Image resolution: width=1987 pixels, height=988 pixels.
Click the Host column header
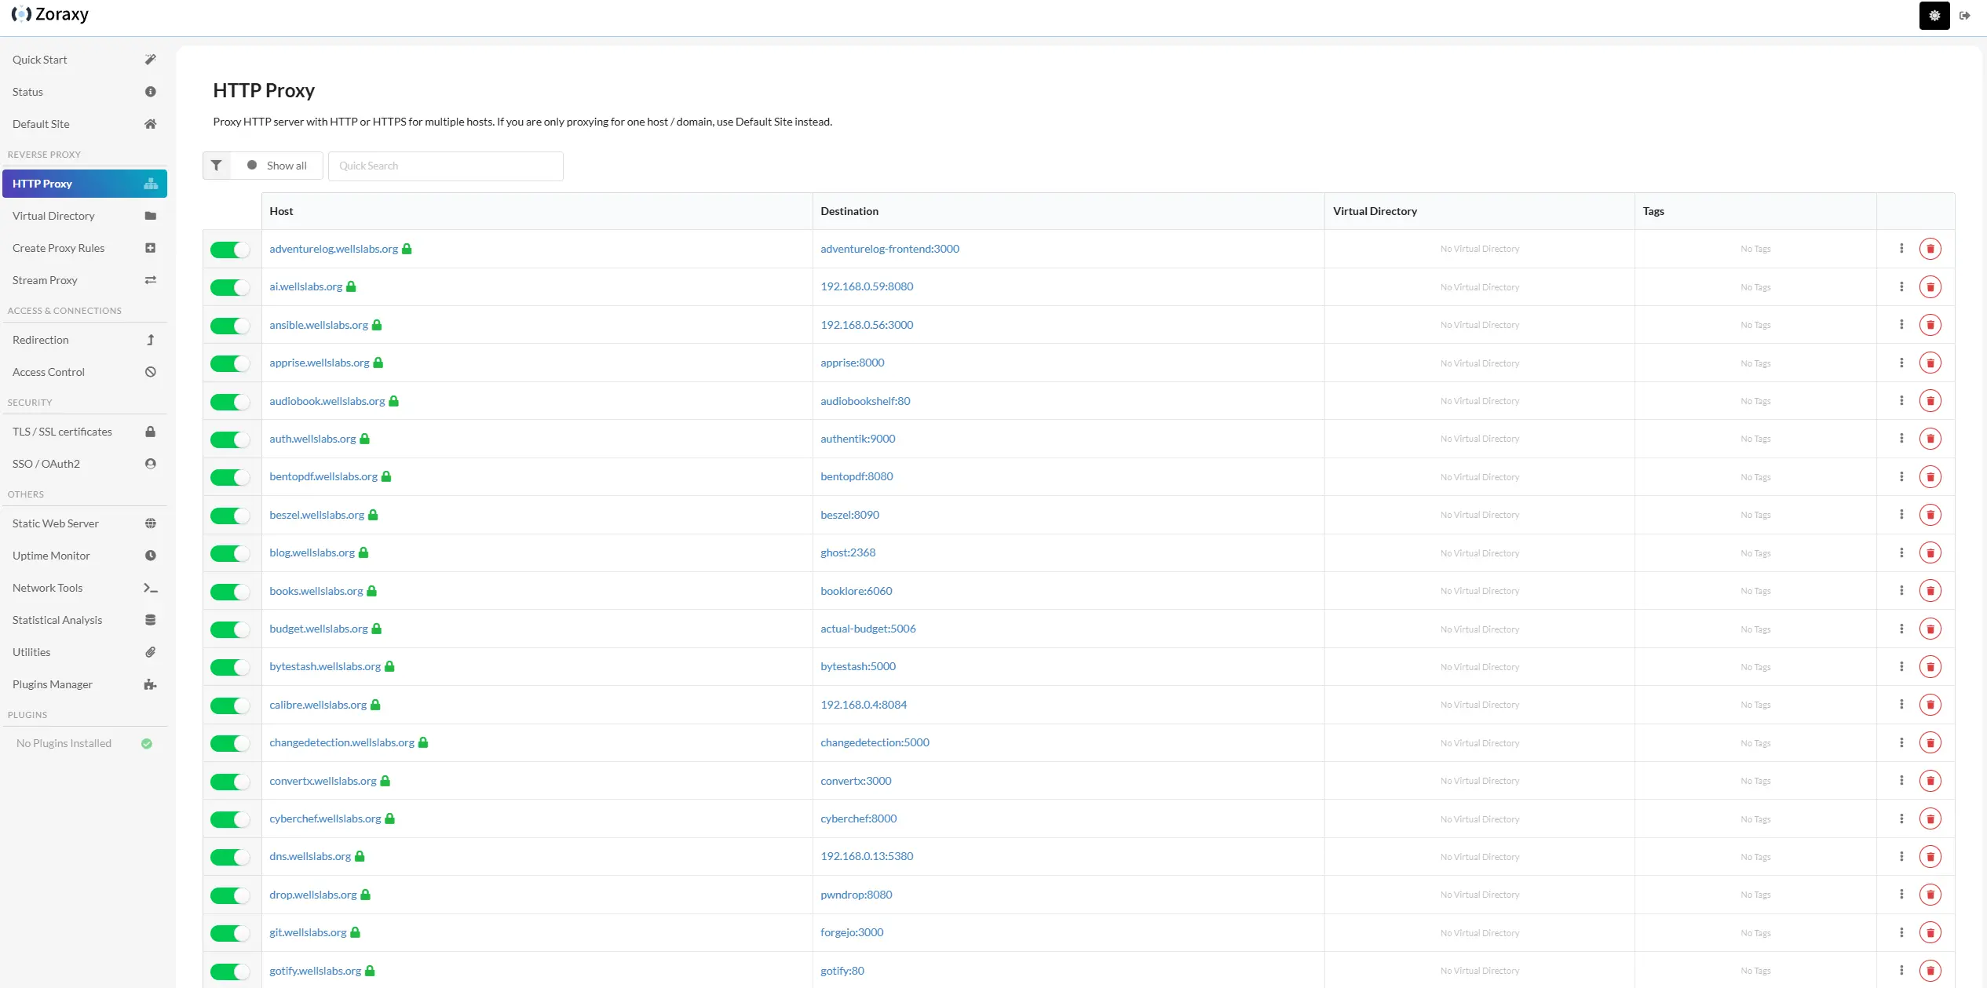pos(537,211)
